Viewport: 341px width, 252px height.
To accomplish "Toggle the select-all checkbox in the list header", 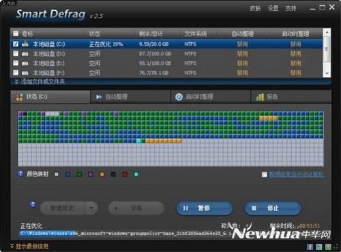I will click(16, 34).
